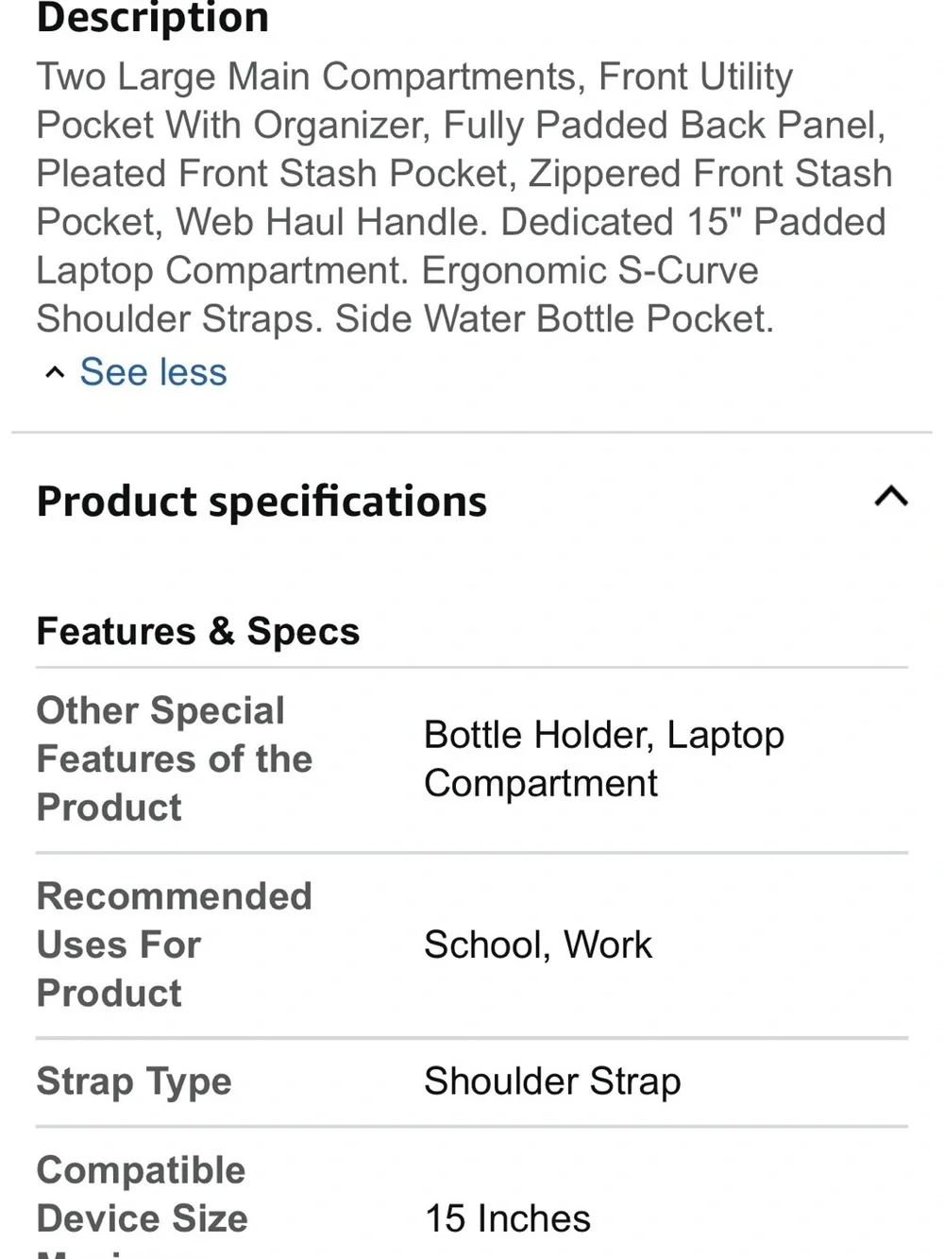Image resolution: width=944 pixels, height=1259 pixels.
Task: Select the Shoulder Strap value
Action: (x=552, y=1081)
